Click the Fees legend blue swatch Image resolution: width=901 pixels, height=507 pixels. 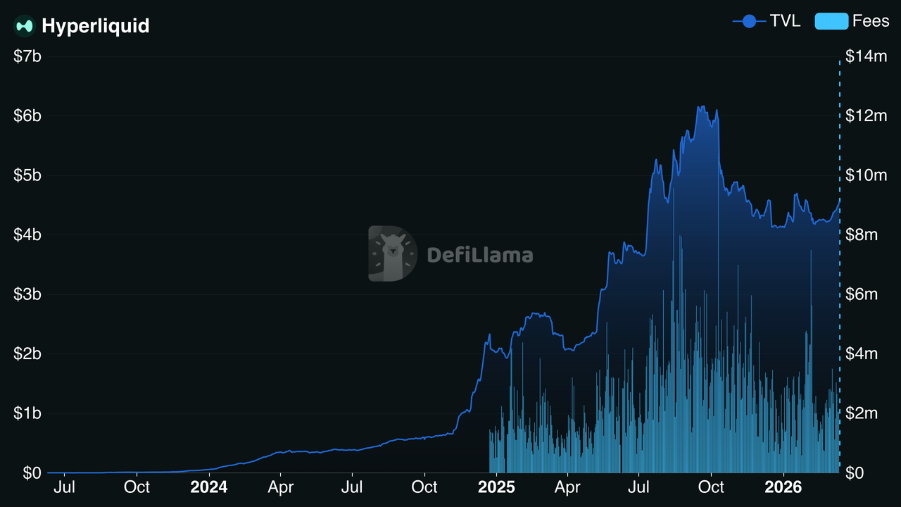(x=831, y=21)
